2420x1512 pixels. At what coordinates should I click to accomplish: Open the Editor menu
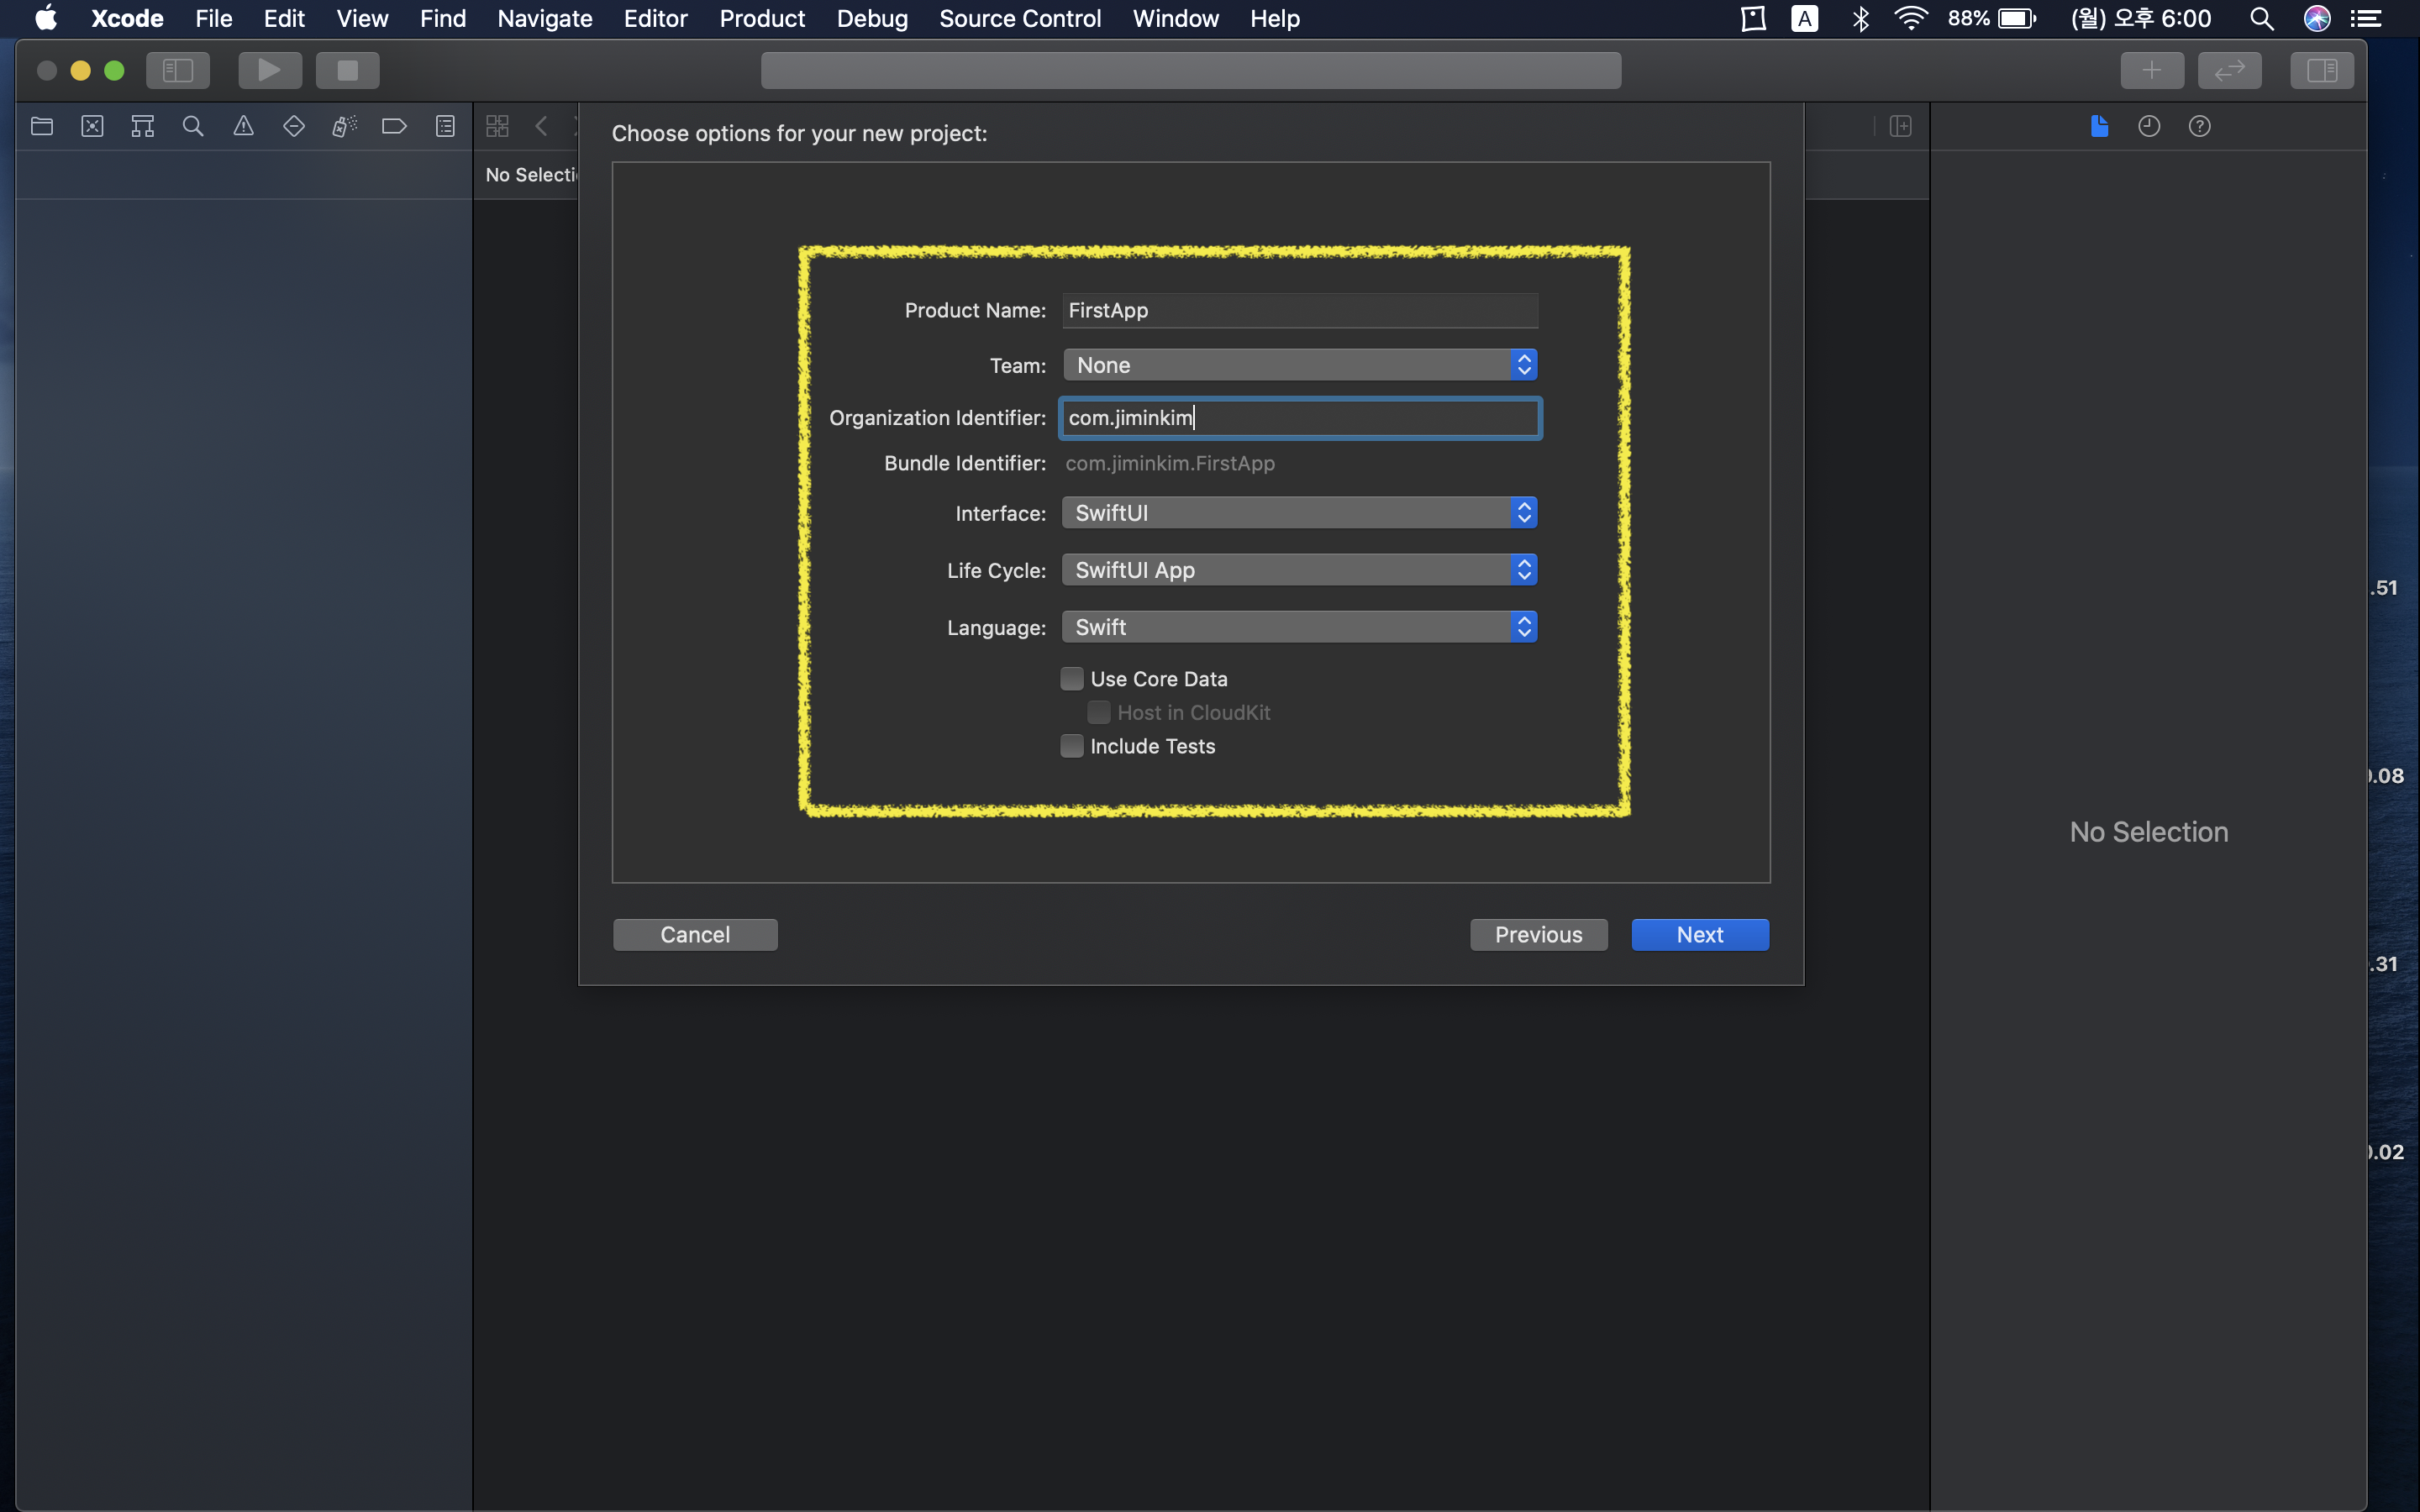655,18
